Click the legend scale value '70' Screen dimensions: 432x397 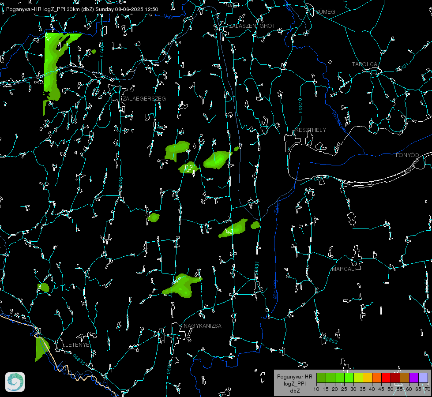pos(427,390)
